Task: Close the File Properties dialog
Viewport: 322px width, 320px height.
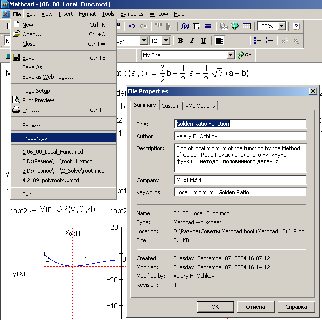Action: click(313, 91)
